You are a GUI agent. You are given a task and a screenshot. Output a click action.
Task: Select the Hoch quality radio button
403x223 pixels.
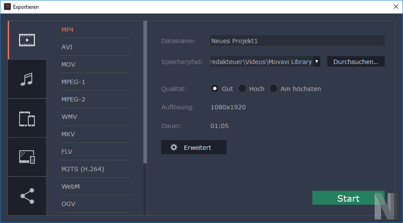(242, 88)
